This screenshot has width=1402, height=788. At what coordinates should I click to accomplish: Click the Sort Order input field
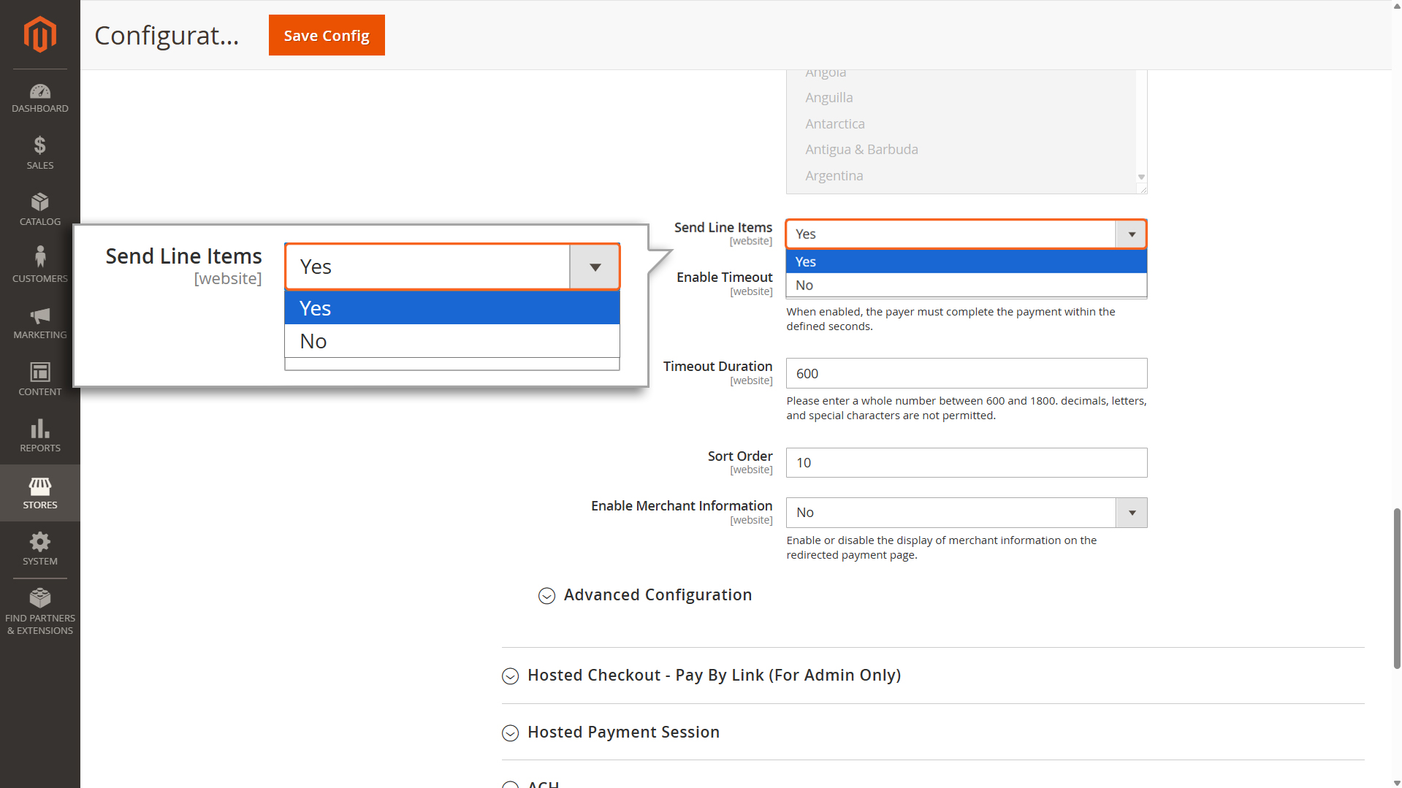[966, 463]
